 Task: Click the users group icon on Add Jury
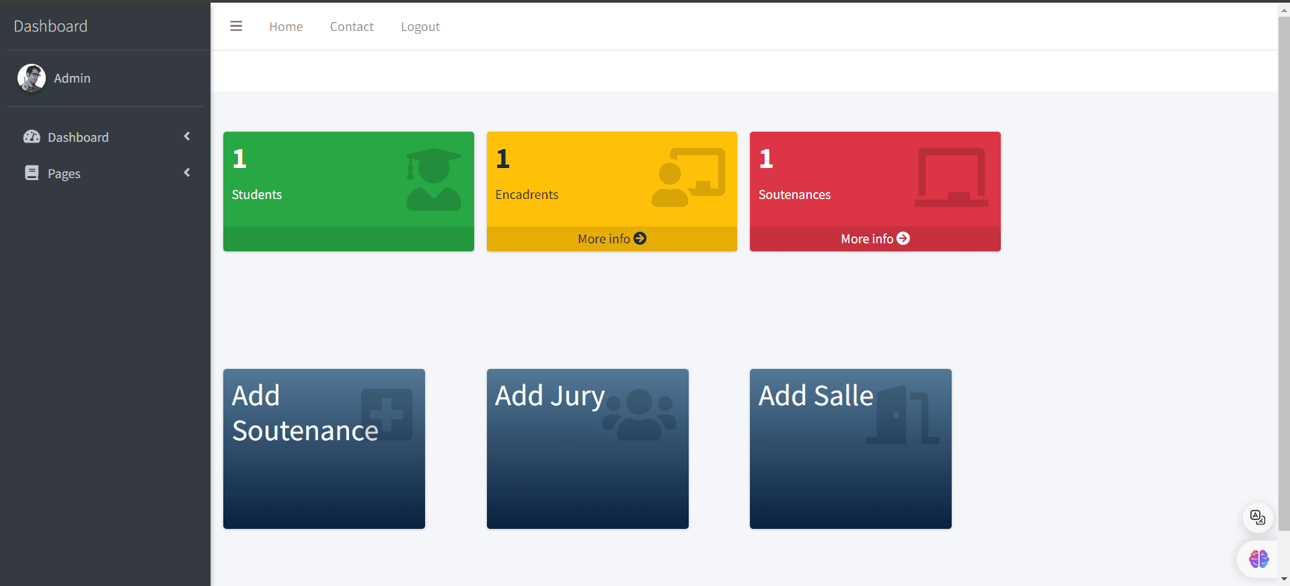pyautogui.click(x=639, y=415)
